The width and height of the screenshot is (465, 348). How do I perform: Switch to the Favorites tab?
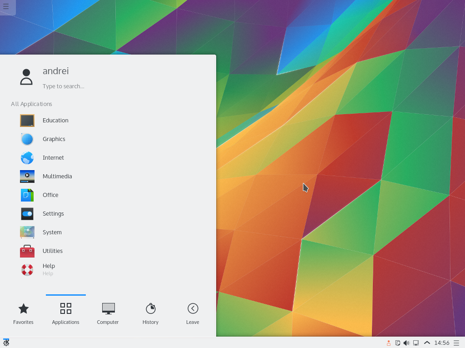coord(23,313)
